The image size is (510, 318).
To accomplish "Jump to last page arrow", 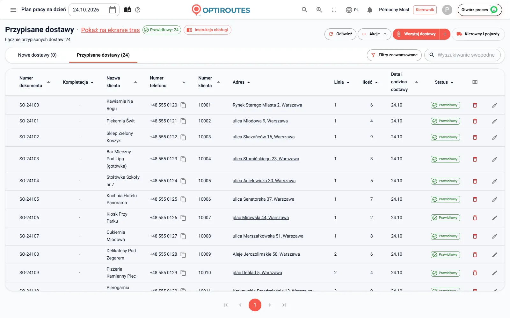I will (x=284, y=305).
